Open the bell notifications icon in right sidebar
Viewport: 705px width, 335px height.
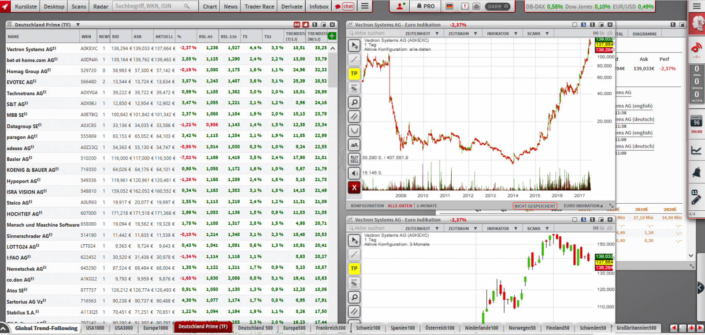(x=696, y=172)
